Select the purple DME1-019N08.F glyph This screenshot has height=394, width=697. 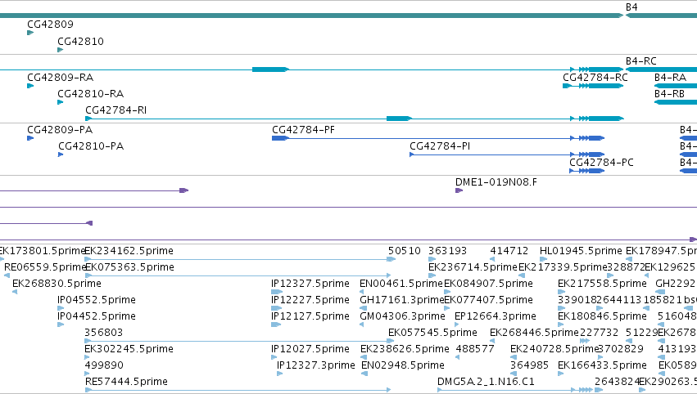(459, 190)
